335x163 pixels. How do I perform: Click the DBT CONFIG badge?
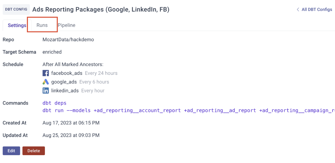16,9
